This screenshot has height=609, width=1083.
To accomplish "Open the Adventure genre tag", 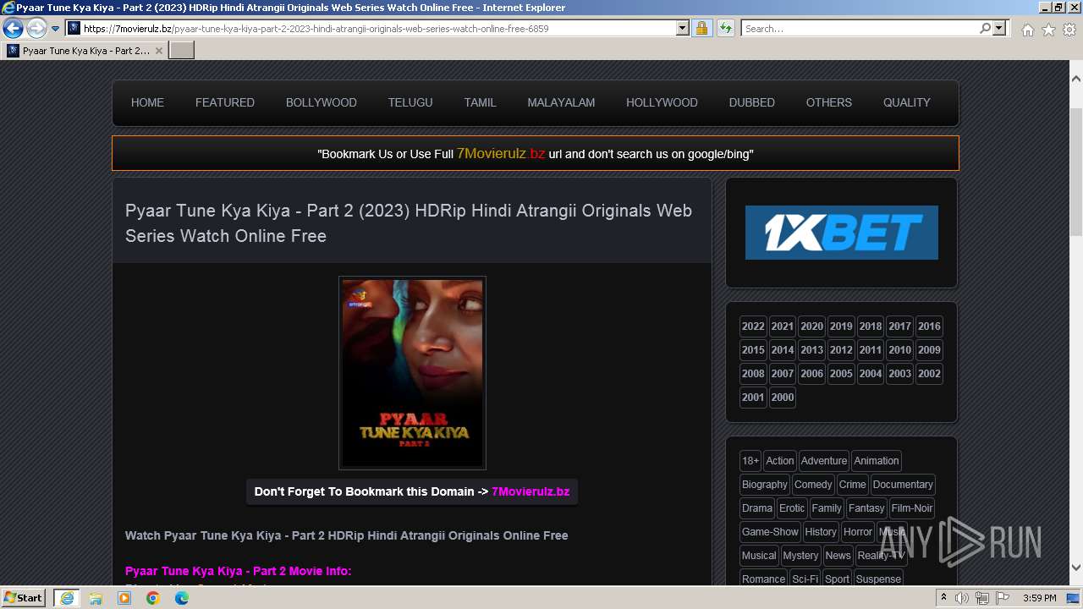I will pos(824,461).
